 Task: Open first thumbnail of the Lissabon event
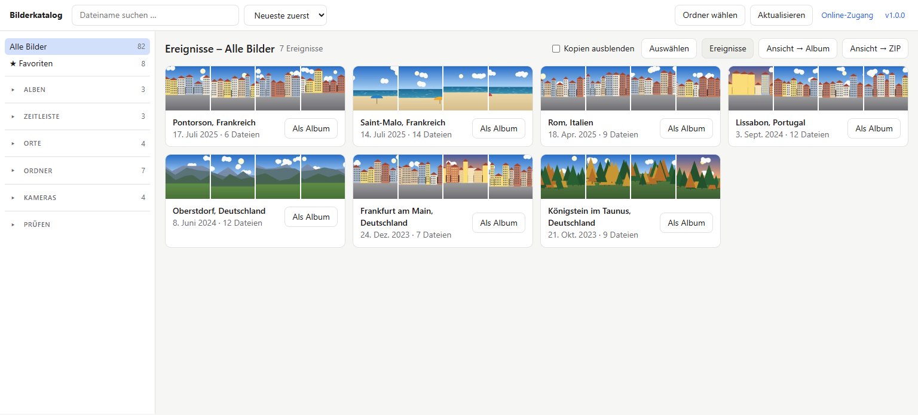[751, 88]
